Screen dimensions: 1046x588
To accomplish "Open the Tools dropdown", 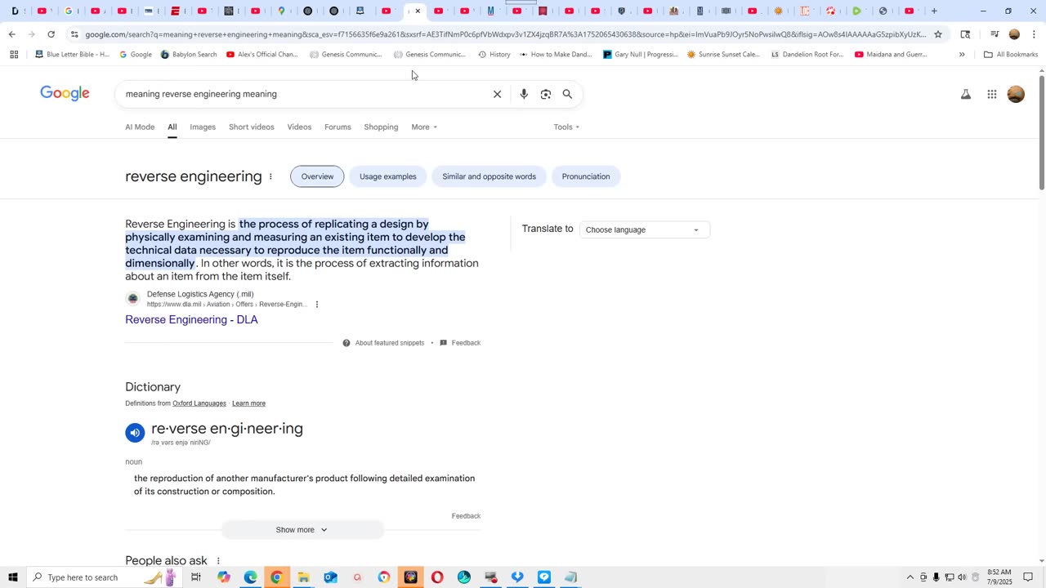I will [x=566, y=127].
